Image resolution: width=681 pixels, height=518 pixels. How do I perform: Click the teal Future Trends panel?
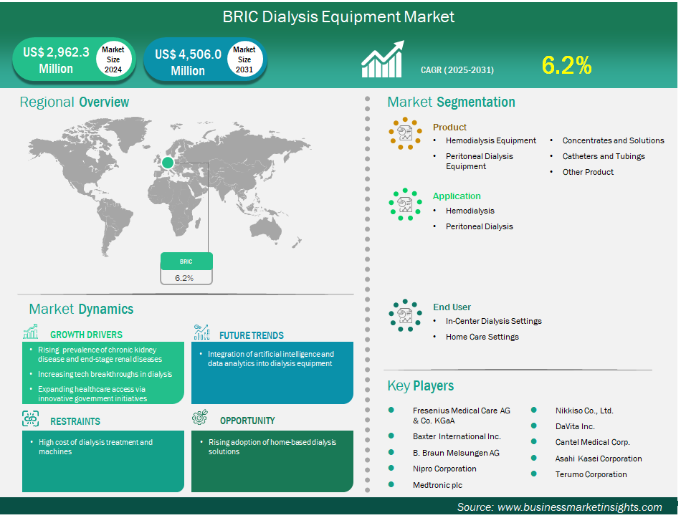pyautogui.click(x=272, y=373)
